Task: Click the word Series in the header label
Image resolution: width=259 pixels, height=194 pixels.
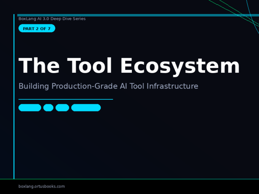Action: pos(79,19)
